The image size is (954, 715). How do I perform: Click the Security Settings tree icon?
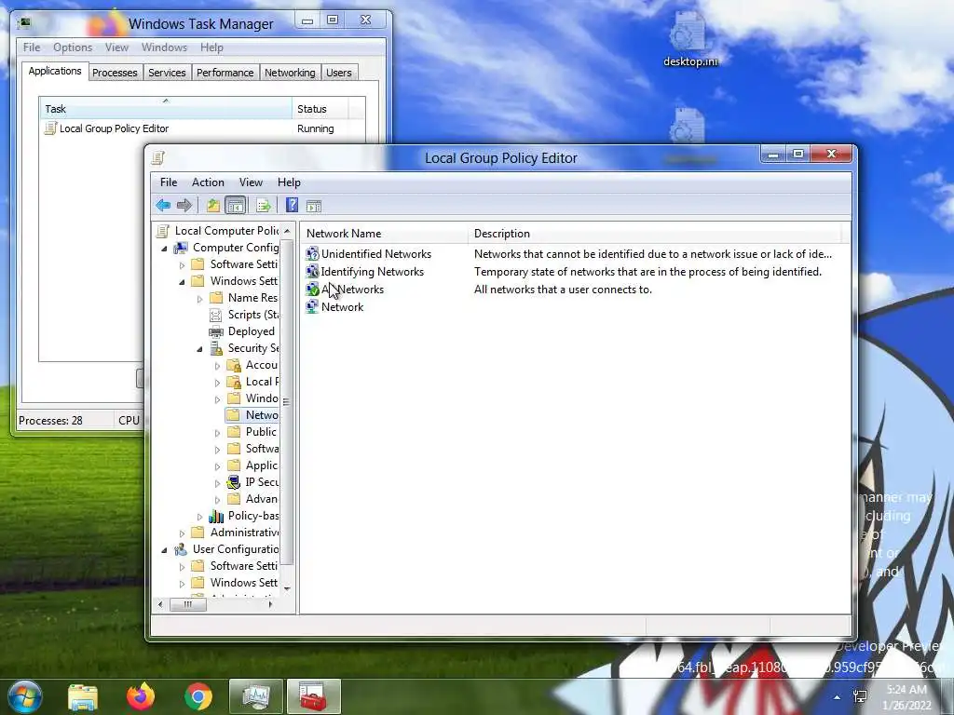coord(216,348)
